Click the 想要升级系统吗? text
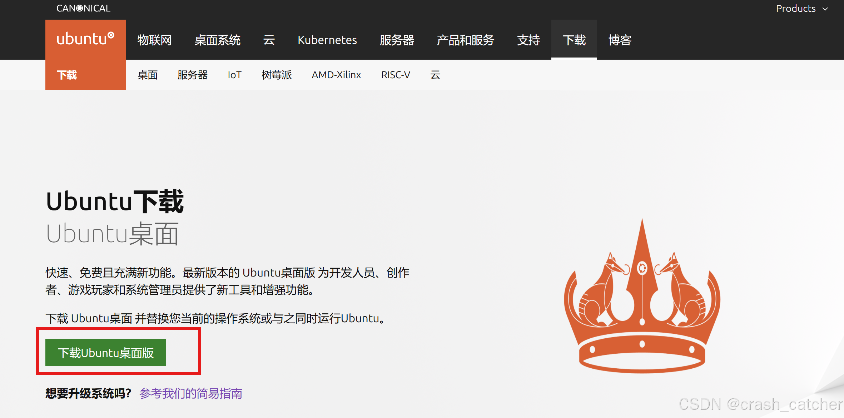Screen dimensions: 844x418 pos(88,393)
